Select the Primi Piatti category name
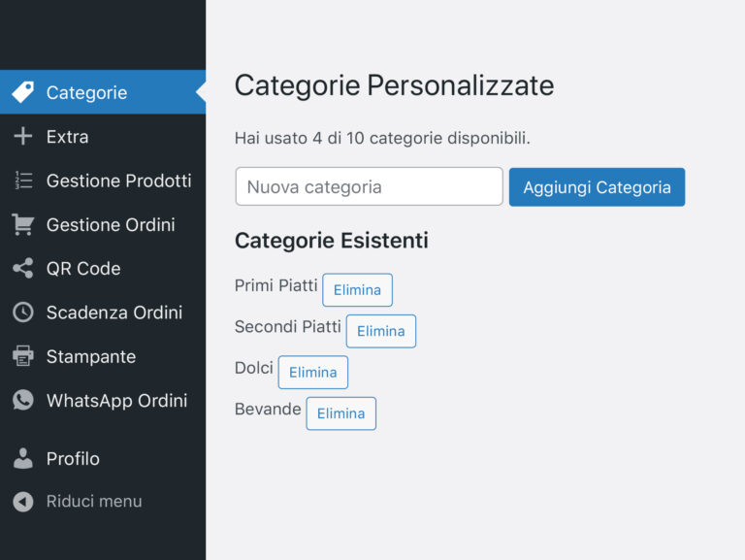The image size is (745, 560). click(x=276, y=285)
